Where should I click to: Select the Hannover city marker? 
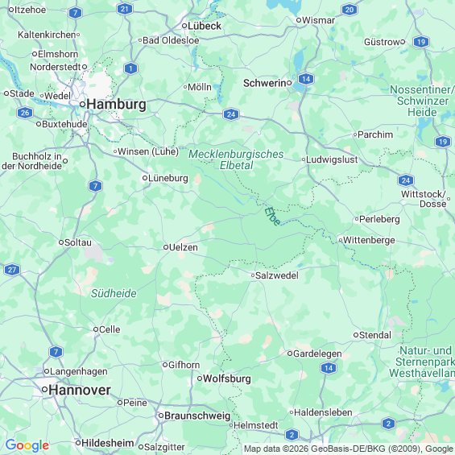pos(44,390)
